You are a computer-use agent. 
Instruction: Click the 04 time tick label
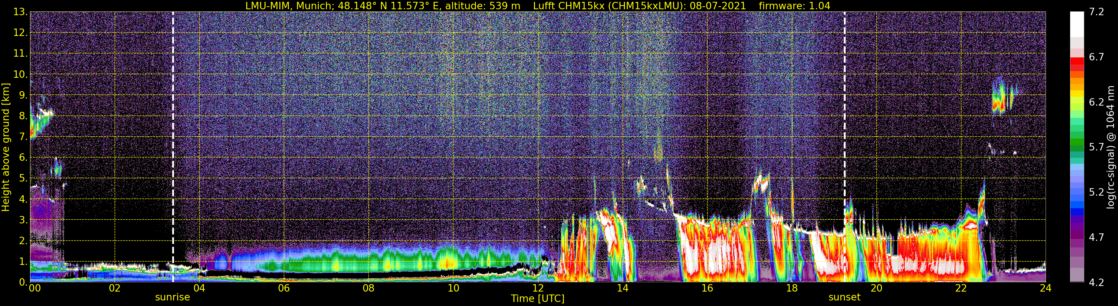coord(199,288)
